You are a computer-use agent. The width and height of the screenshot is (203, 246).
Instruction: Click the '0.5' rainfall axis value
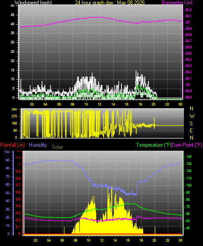18,199
